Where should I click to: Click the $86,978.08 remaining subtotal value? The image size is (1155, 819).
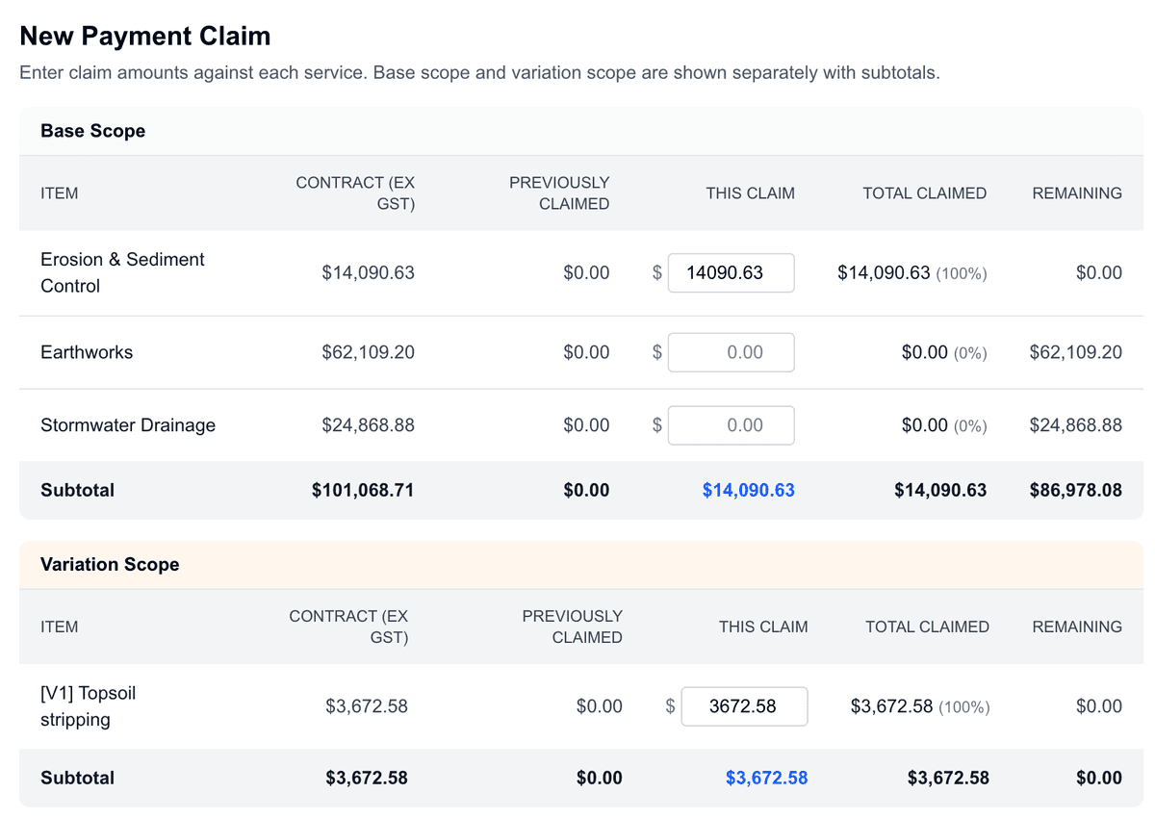[x=1076, y=490]
